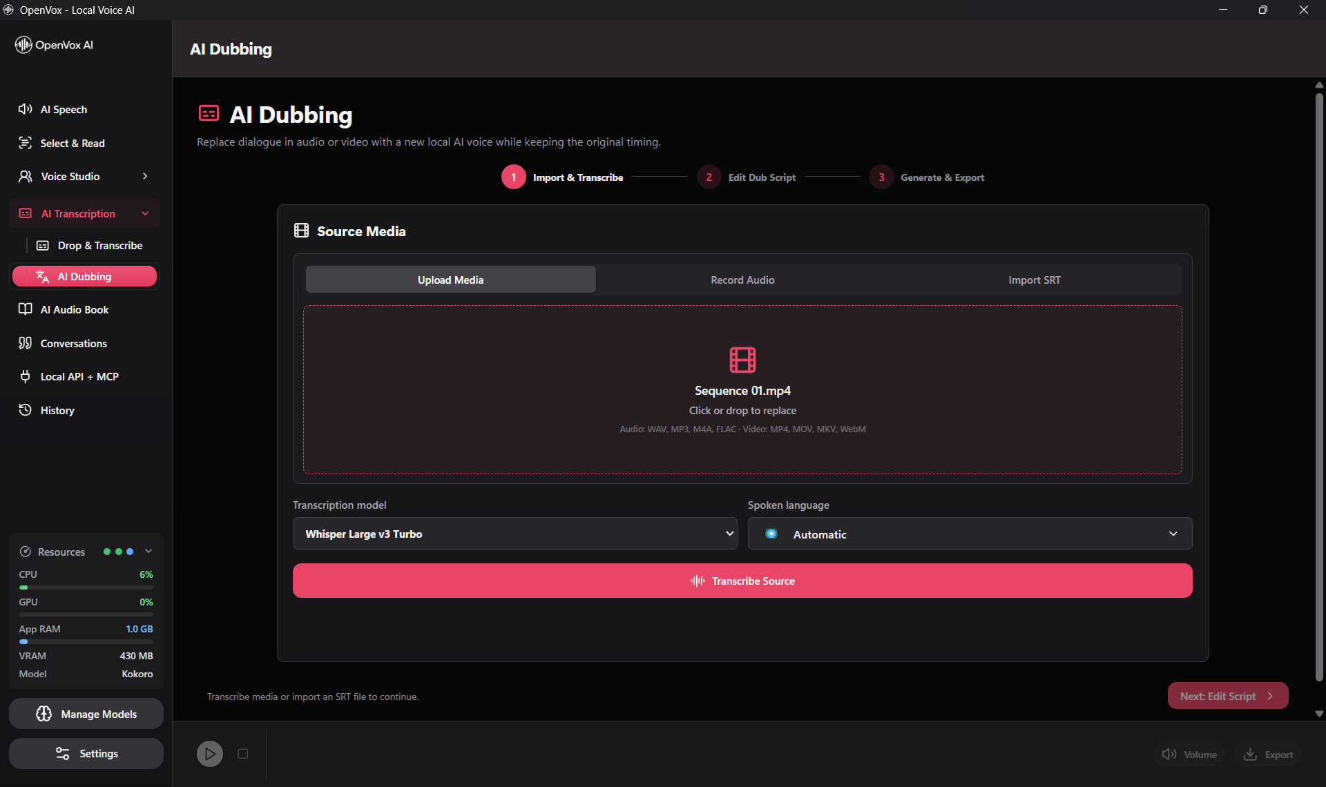Click the scrollbar up arrow

click(x=1319, y=85)
